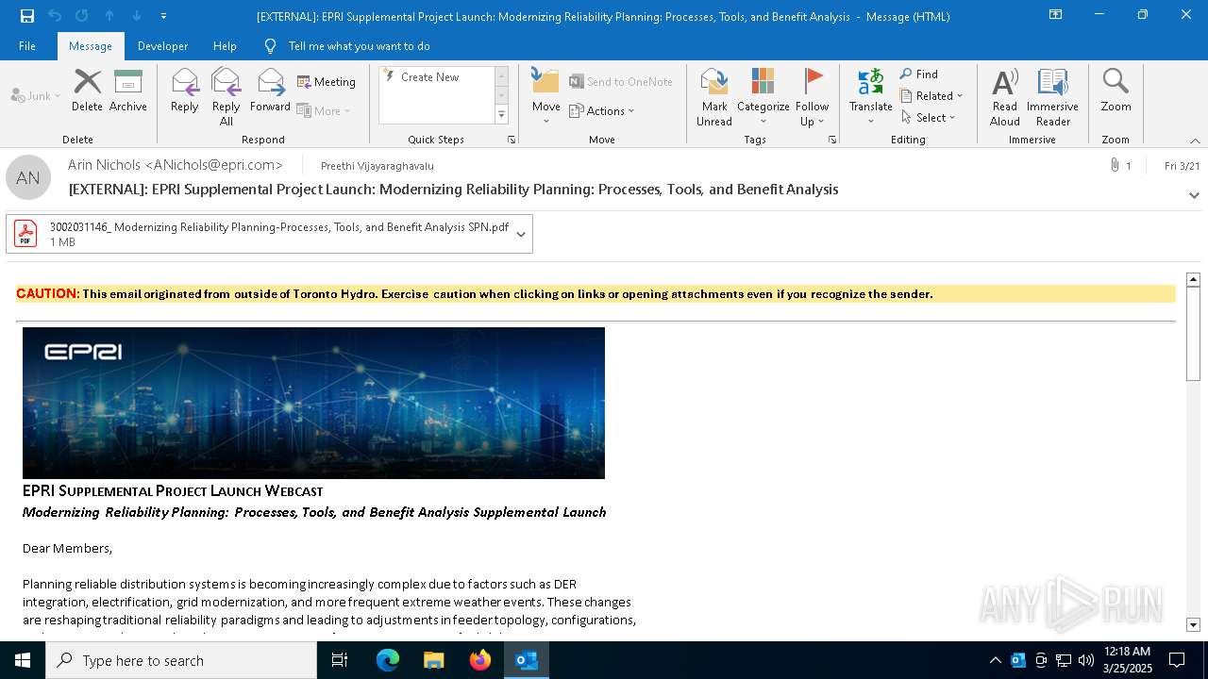The image size is (1208, 679).
Task: Open the Actions dropdown
Action: [602, 110]
